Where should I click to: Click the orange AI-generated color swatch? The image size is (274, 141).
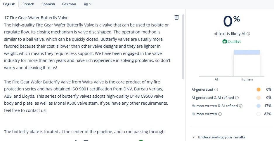(x=258, y=90)
